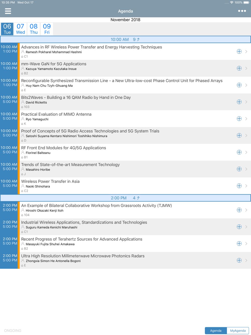Add Trends of State-of-the-art Measurement session
The height and width of the screenshot is (335, 251).
click(239, 169)
